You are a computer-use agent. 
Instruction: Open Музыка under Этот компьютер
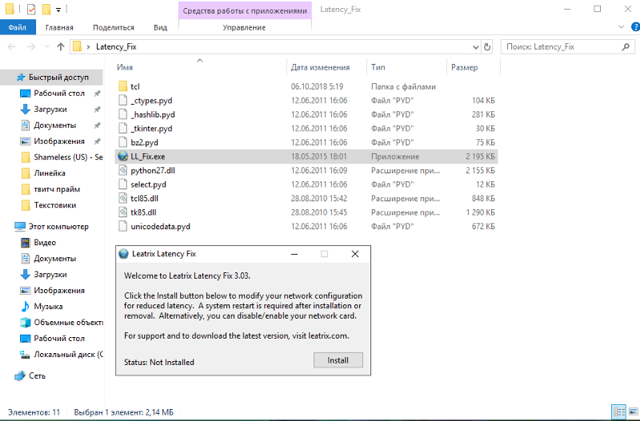point(48,307)
